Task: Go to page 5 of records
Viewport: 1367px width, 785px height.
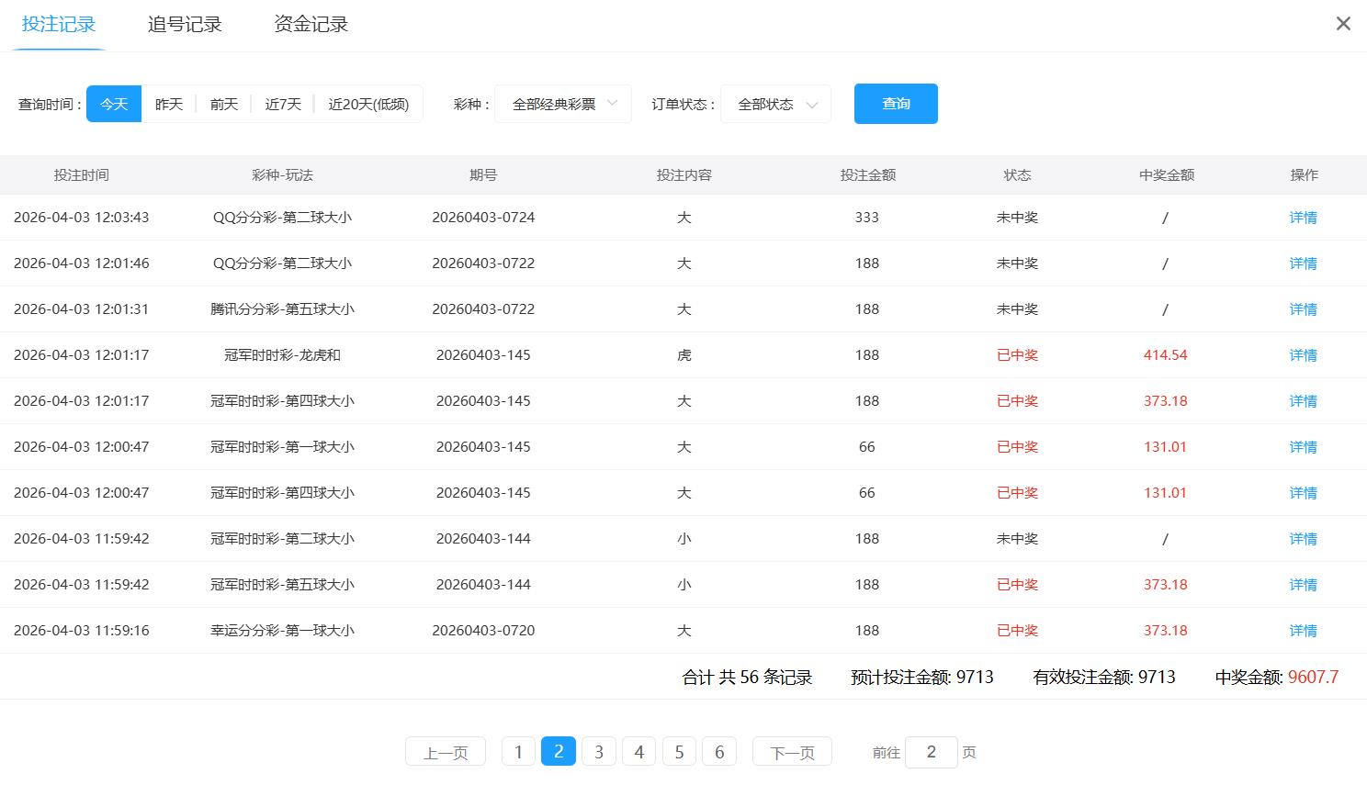Action: [x=679, y=751]
